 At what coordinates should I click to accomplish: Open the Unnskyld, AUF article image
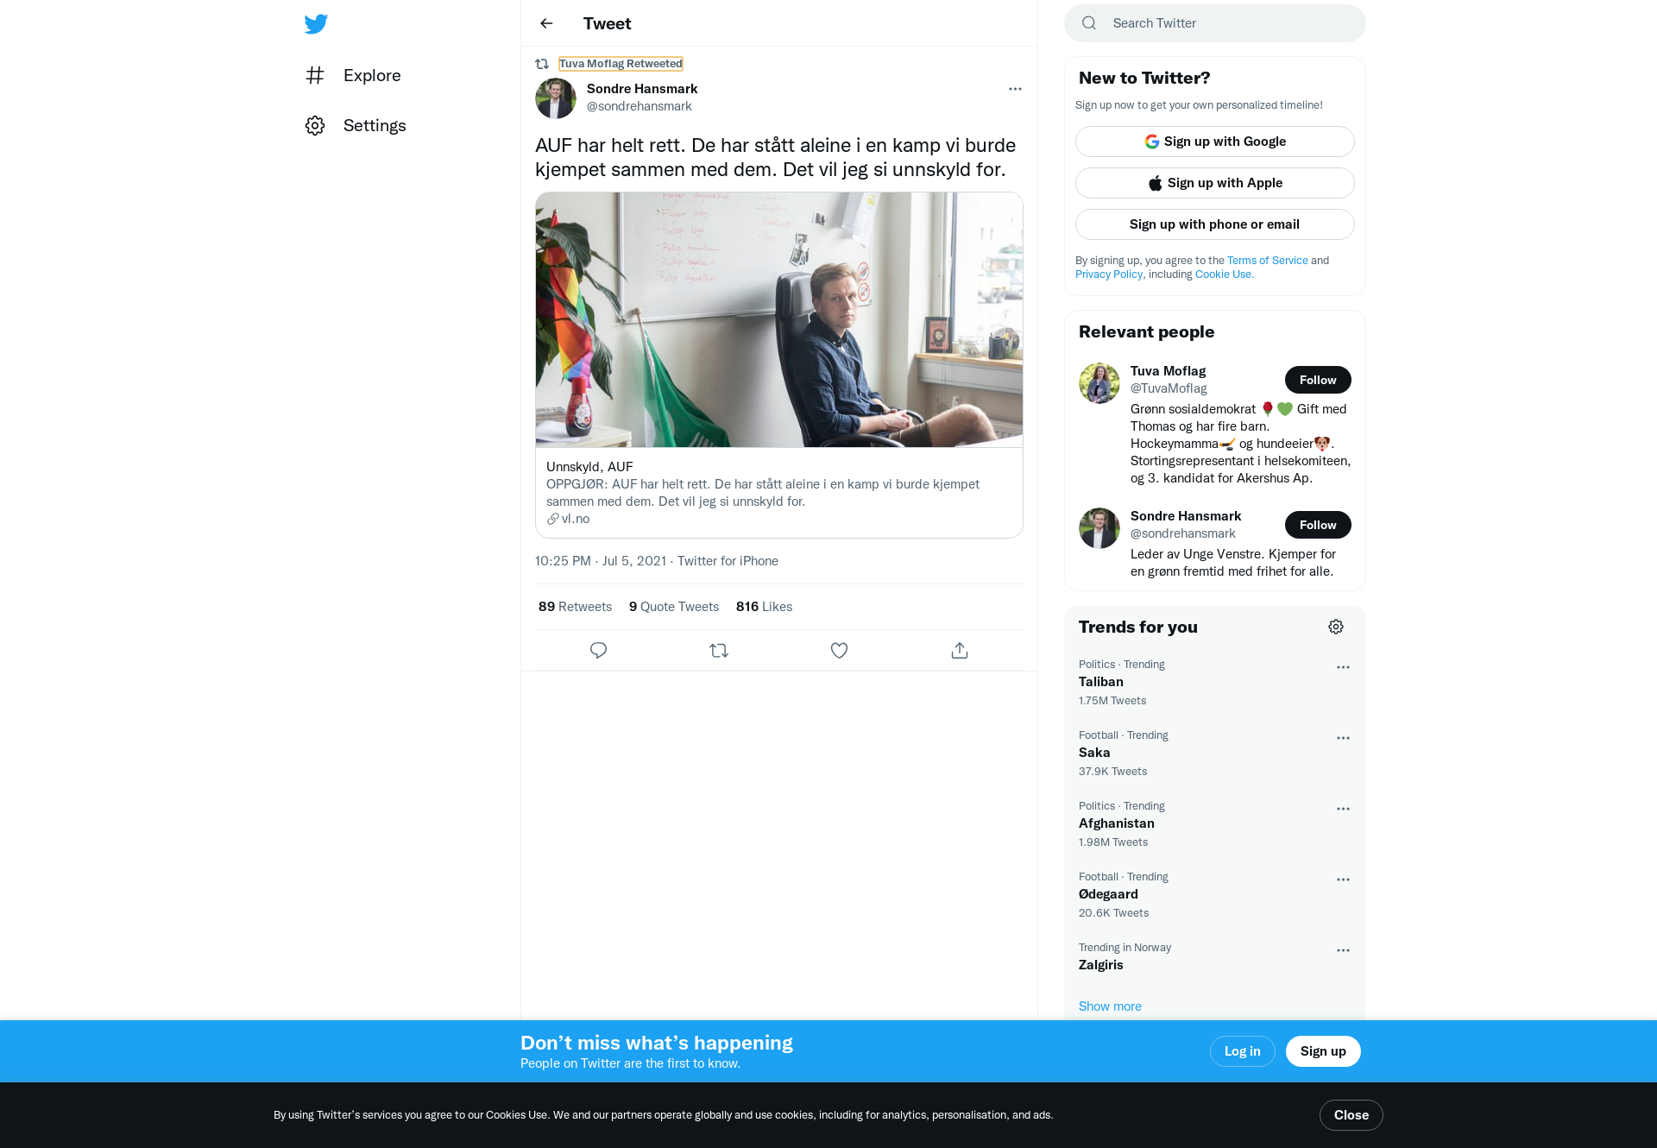coord(778,319)
